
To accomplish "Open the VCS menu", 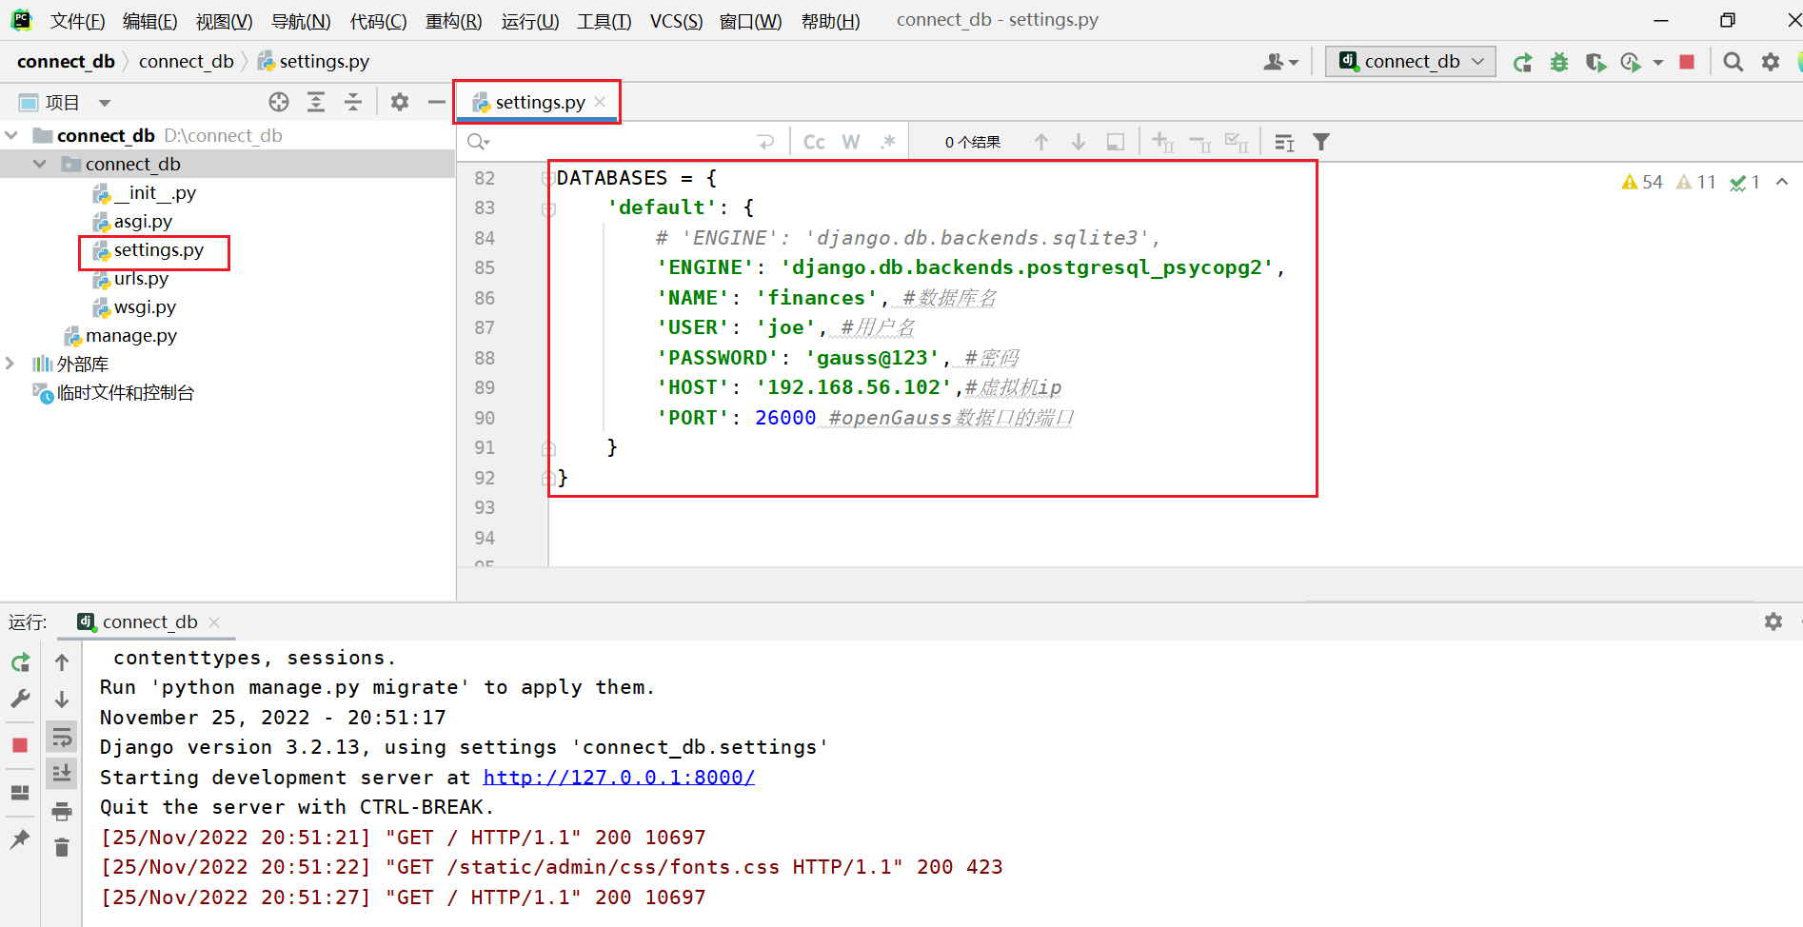I will (676, 21).
